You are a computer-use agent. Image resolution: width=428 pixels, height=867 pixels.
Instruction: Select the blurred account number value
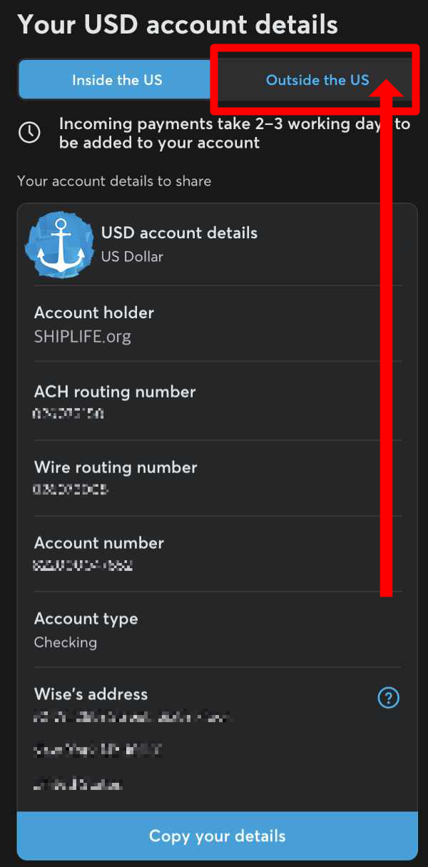point(83,565)
